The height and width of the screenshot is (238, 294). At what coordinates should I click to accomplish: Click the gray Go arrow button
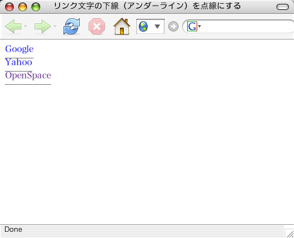(x=173, y=26)
